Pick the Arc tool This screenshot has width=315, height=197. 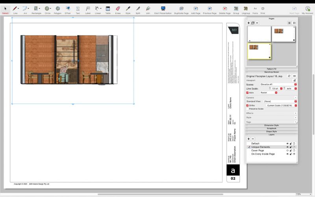pos(25,10)
